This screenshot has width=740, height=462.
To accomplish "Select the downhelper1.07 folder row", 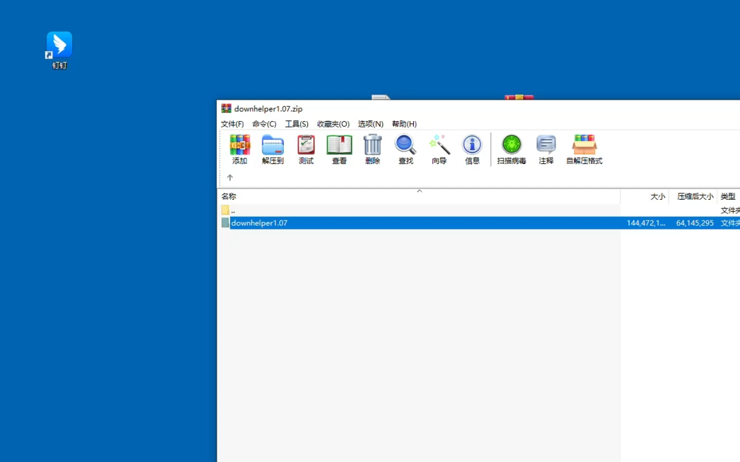I will point(479,223).
